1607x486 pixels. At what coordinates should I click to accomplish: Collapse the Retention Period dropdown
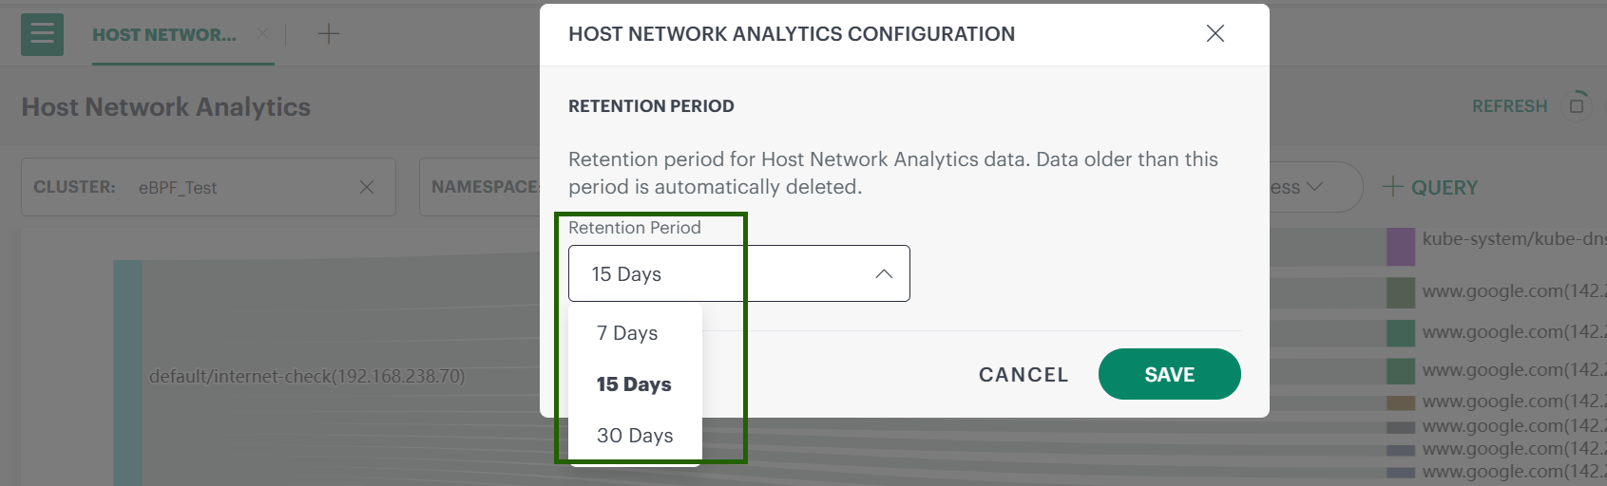click(883, 274)
